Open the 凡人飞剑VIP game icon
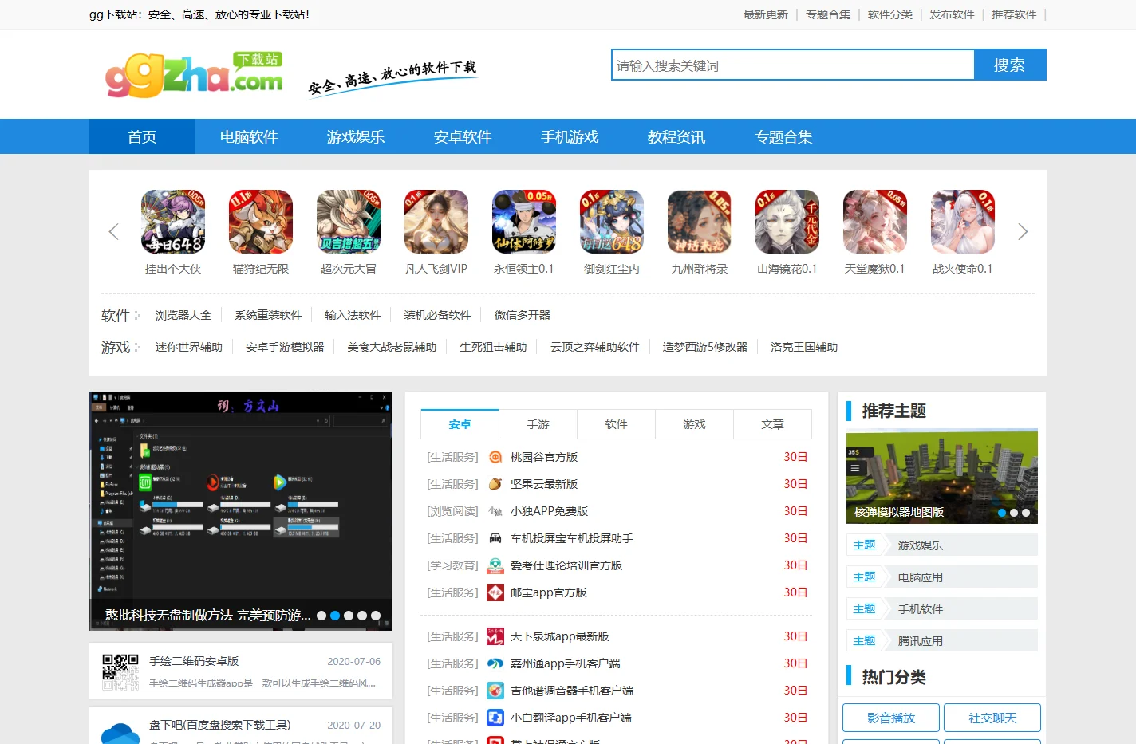 (x=436, y=222)
